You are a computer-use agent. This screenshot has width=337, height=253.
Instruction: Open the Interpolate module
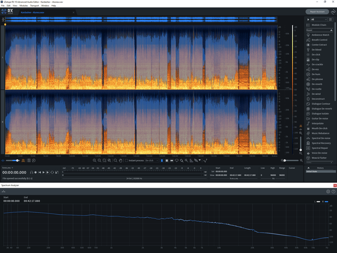point(315,124)
